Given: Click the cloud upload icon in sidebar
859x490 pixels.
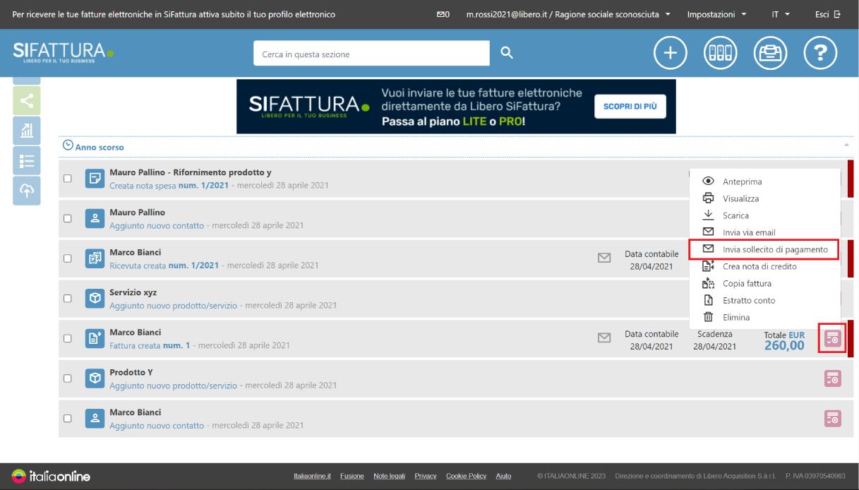Looking at the screenshot, I should pos(27,190).
